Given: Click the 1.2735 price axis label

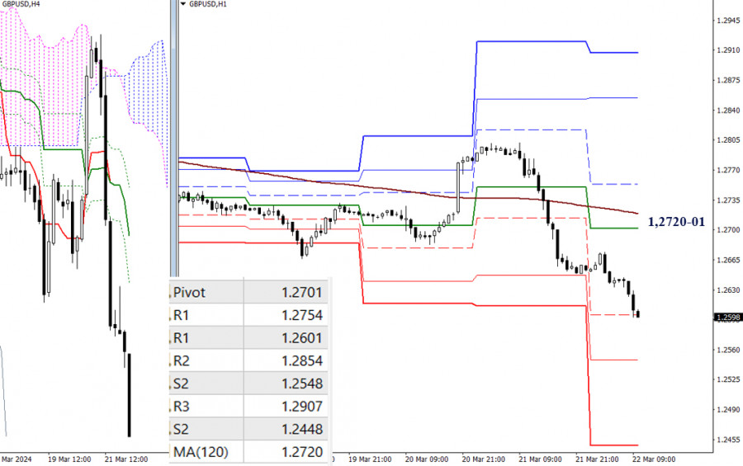Looking at the screenshot, I should click(729, 200).
